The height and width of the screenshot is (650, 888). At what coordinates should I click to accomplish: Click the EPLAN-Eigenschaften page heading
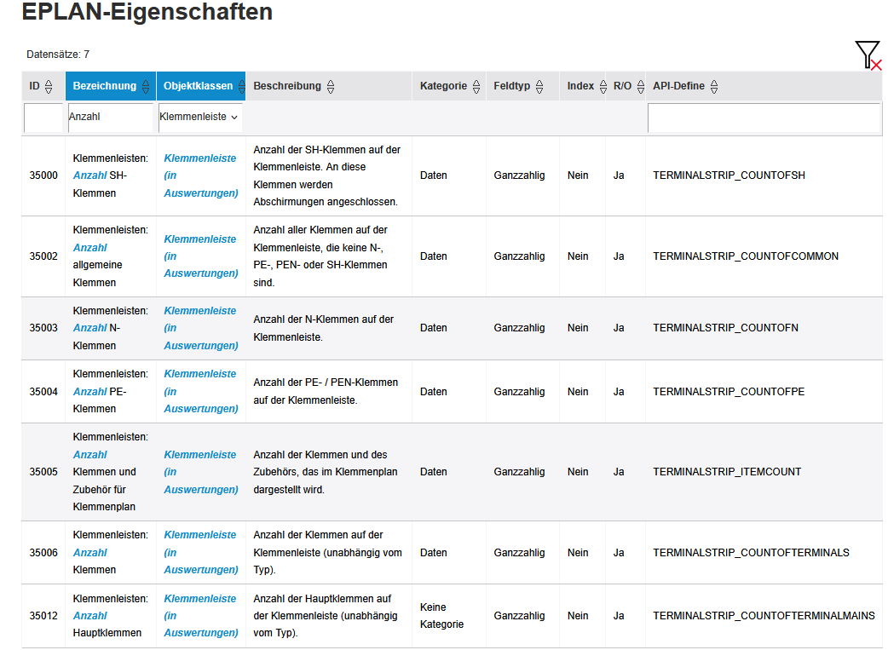coord(147,11)
